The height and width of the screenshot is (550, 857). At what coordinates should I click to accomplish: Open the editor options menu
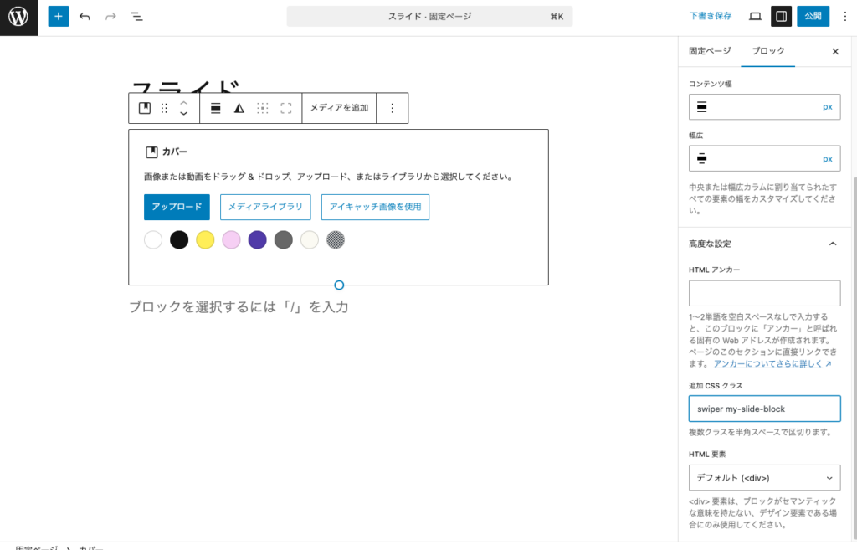click(x=845, y=16)
